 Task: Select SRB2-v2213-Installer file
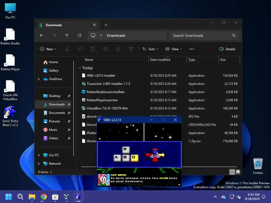point(101,76)
